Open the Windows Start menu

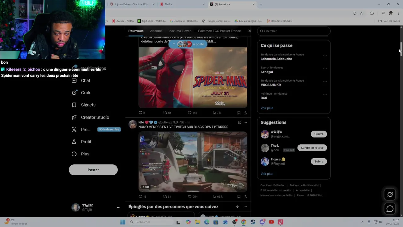(122, 222)
